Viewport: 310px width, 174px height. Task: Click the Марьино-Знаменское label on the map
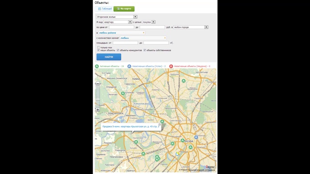click(117, 78)
